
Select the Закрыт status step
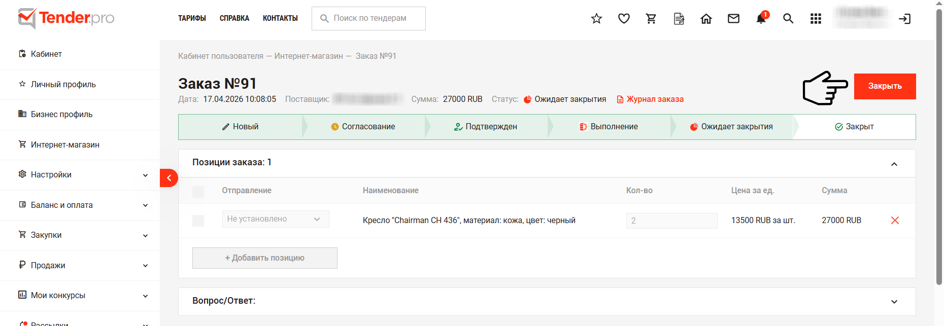pyautogui.click(x=854, y=127)
